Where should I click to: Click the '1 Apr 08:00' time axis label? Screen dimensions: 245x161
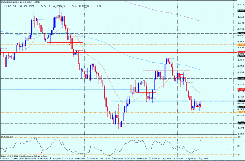[167, 159]
